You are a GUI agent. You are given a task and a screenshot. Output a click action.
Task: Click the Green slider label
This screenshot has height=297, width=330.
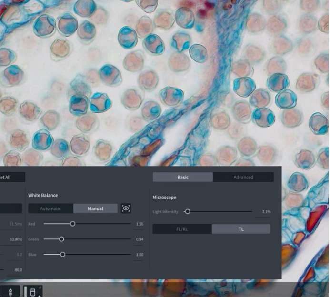click(33, 239)
